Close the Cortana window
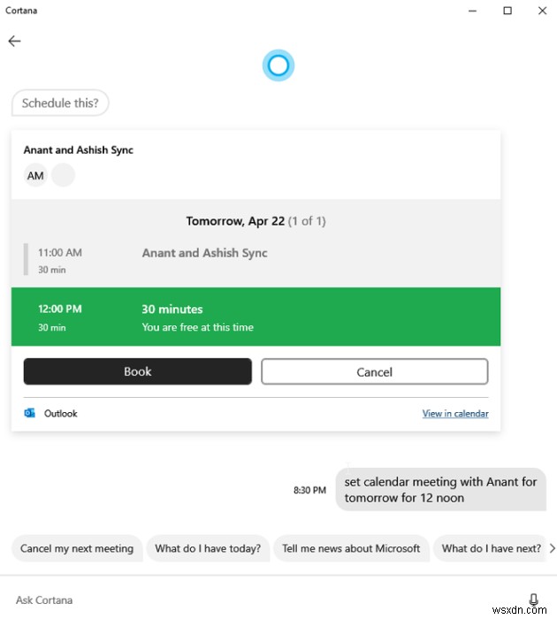 [x=542, y=11]
